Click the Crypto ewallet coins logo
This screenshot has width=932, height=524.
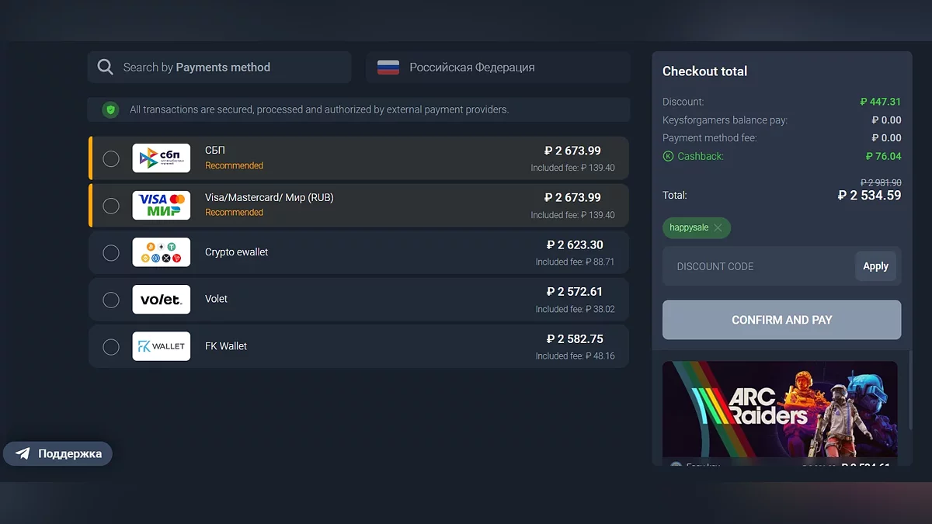point(161,252)
